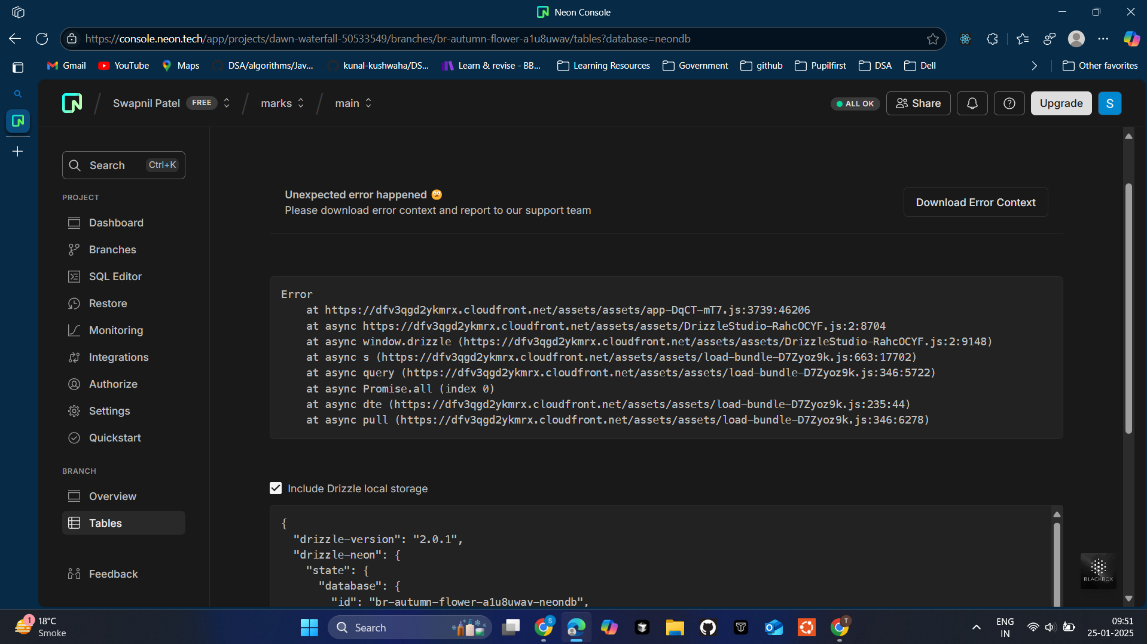The height and width of the screenshot is (644, 1147).
Task: Open GitHub Desktop from taskbar
Action: pos(708,628)
